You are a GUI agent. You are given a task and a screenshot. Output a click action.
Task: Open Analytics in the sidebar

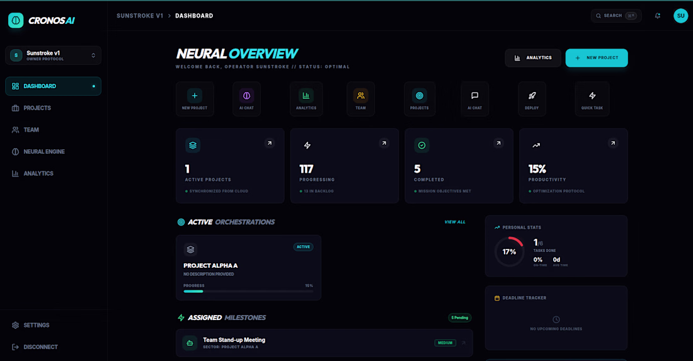pyautogui.click(x=53, y=174)
